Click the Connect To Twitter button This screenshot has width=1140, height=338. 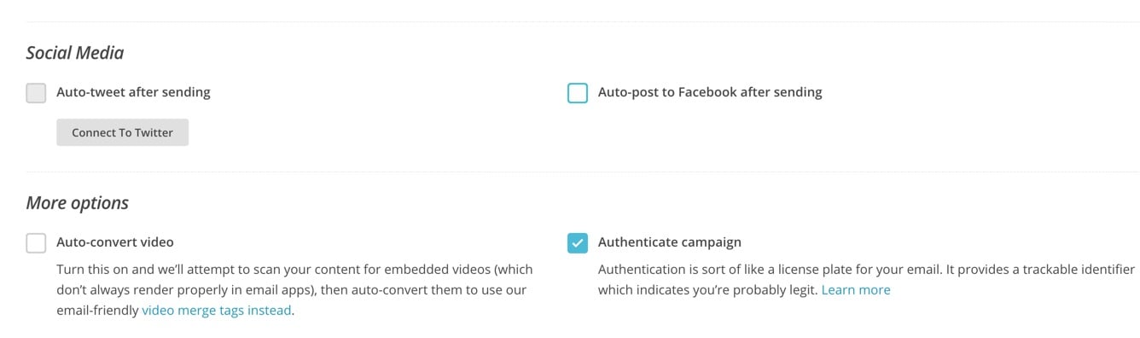click(122, 132)
